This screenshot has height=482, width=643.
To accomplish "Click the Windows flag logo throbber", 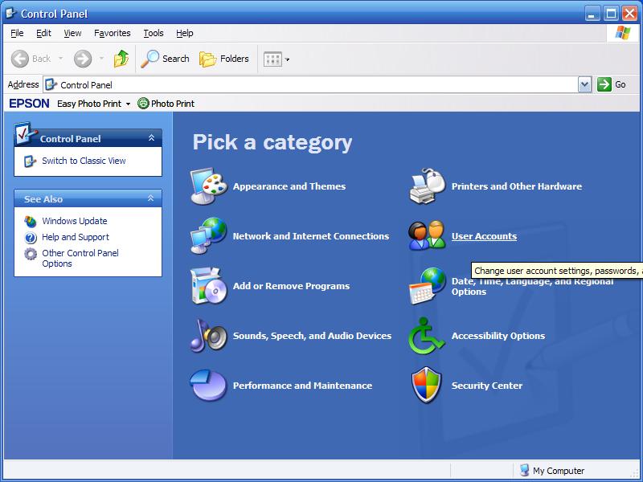I will click(623, 33).
